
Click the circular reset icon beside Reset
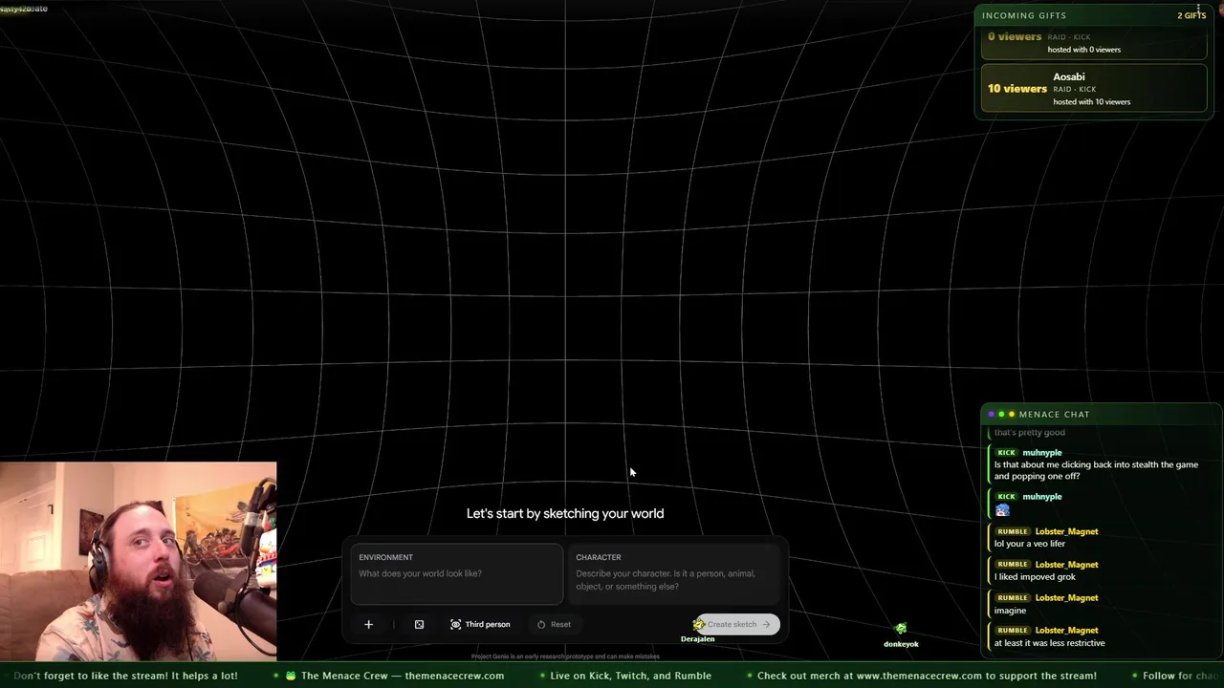point(541,624)
